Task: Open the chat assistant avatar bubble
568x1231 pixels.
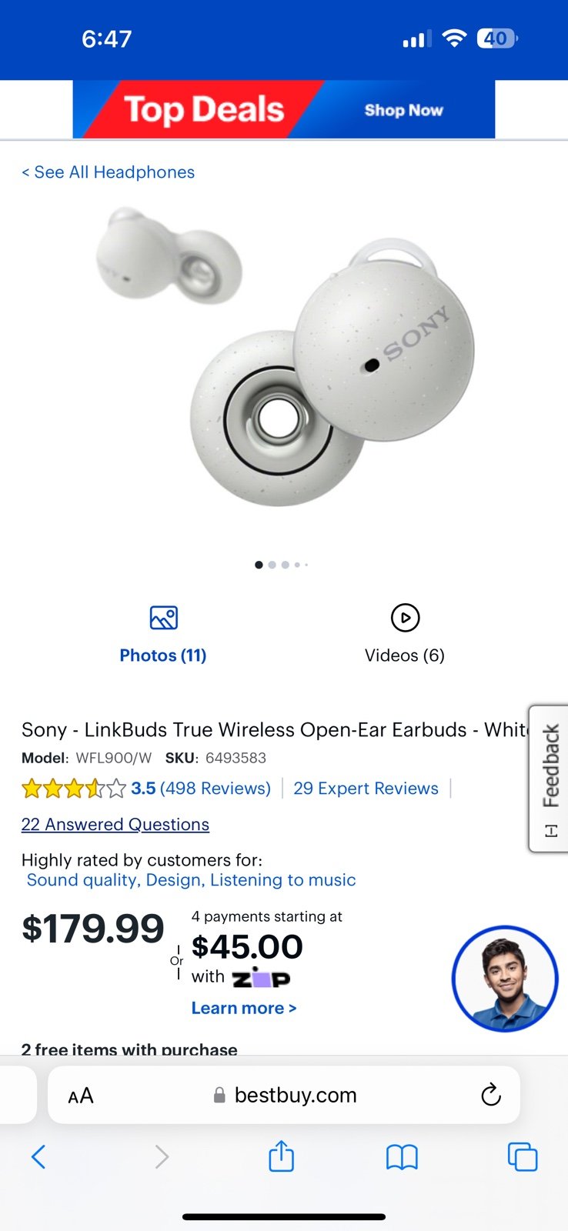Action: [x=505, y=979]
